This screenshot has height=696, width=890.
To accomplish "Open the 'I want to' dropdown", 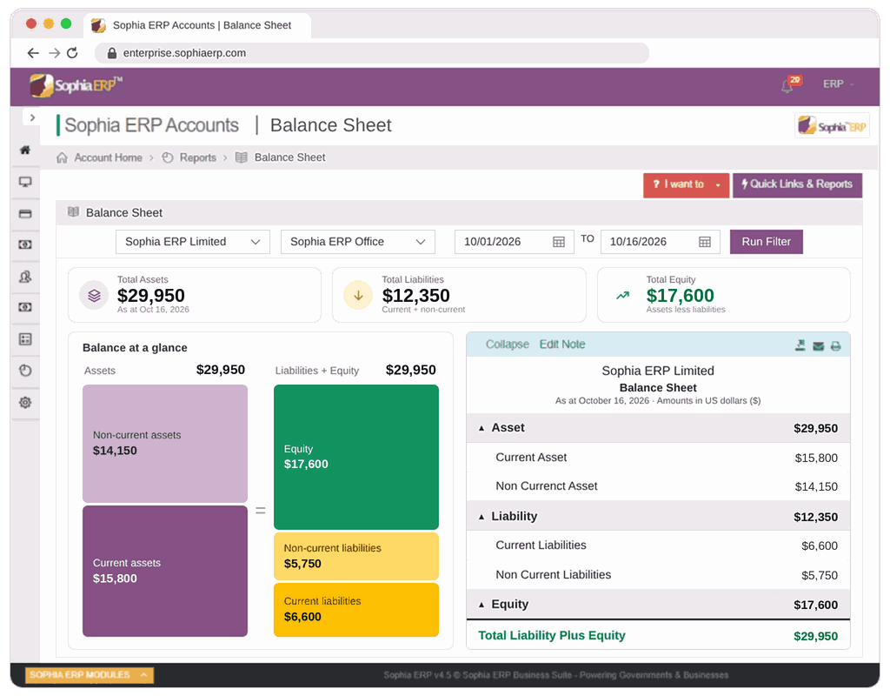I will click(x=686, y=184).
